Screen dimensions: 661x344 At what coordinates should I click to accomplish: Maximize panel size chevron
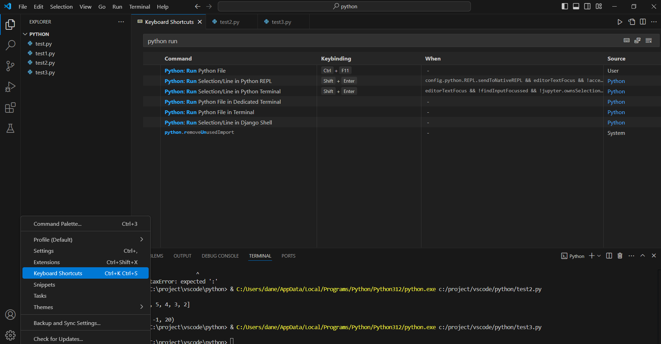click(x=643, y=255)
